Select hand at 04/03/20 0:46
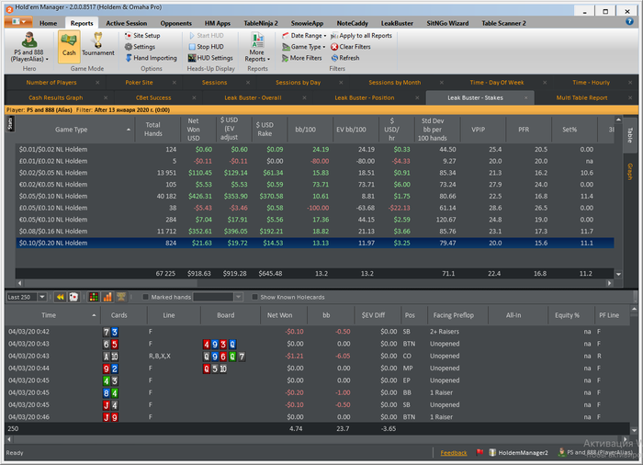The height and width of the screenshot is (465, 643). (318, 417)
